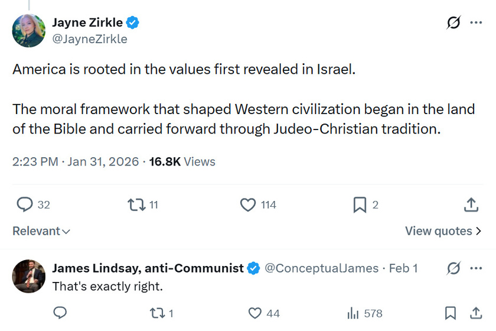The height and width of the screenshot is (331, 496).
Task: Expand the Relevant sort dropdown
Action: [41, 231]
